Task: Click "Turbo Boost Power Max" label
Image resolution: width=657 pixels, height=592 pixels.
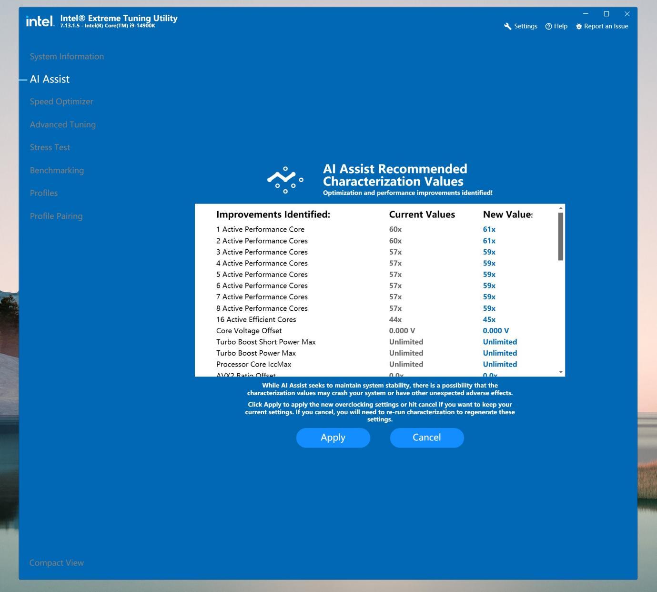Action: pos(256,353)
